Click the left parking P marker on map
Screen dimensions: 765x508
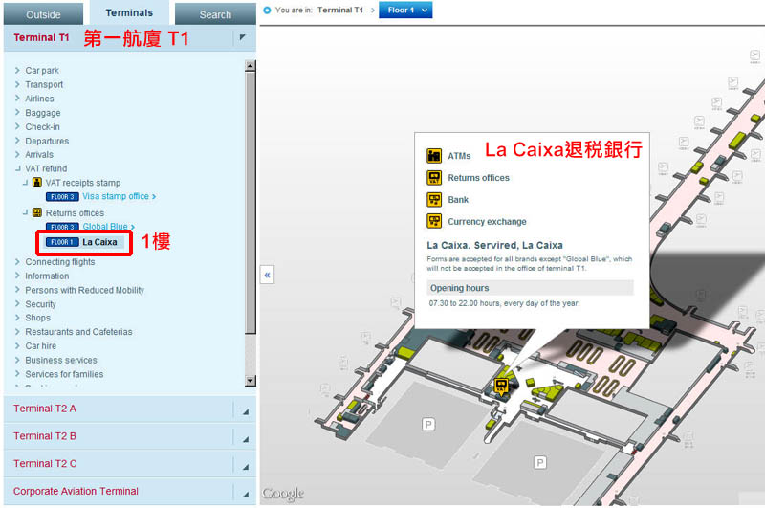tap(428, 424)
